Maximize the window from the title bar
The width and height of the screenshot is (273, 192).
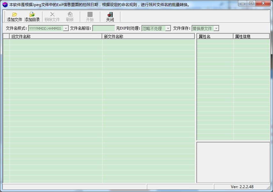click(252, 4)
